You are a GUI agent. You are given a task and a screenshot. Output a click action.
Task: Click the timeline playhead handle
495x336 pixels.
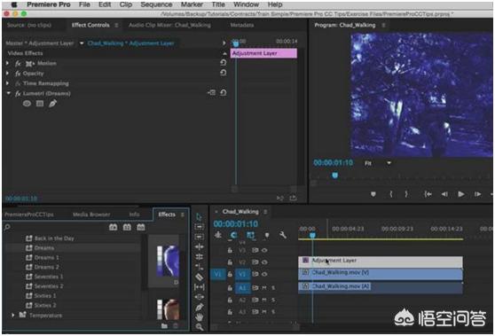pyautogui.click(x=312, y=235)
